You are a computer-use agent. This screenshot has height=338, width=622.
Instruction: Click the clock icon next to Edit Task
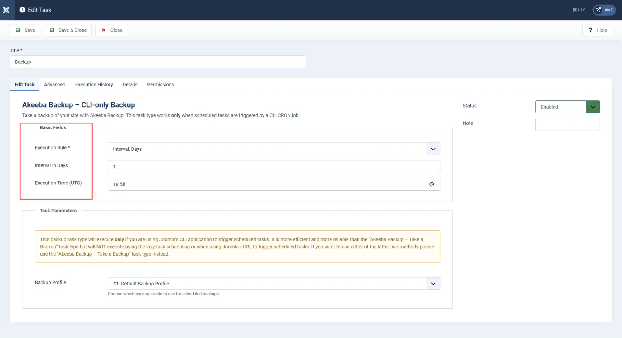[22, 10]
